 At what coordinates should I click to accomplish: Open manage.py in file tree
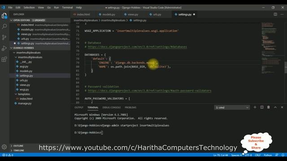point(25,103)
